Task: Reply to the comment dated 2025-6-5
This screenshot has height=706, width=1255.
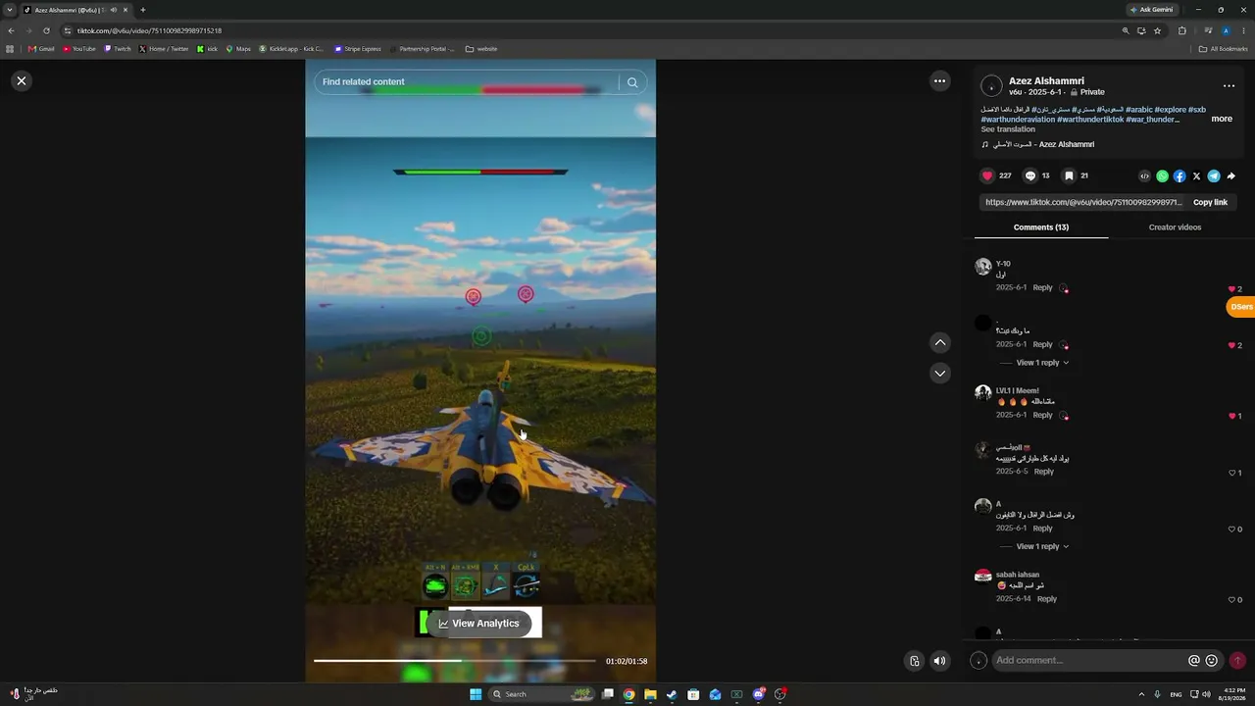Action: coord(1044,472)
